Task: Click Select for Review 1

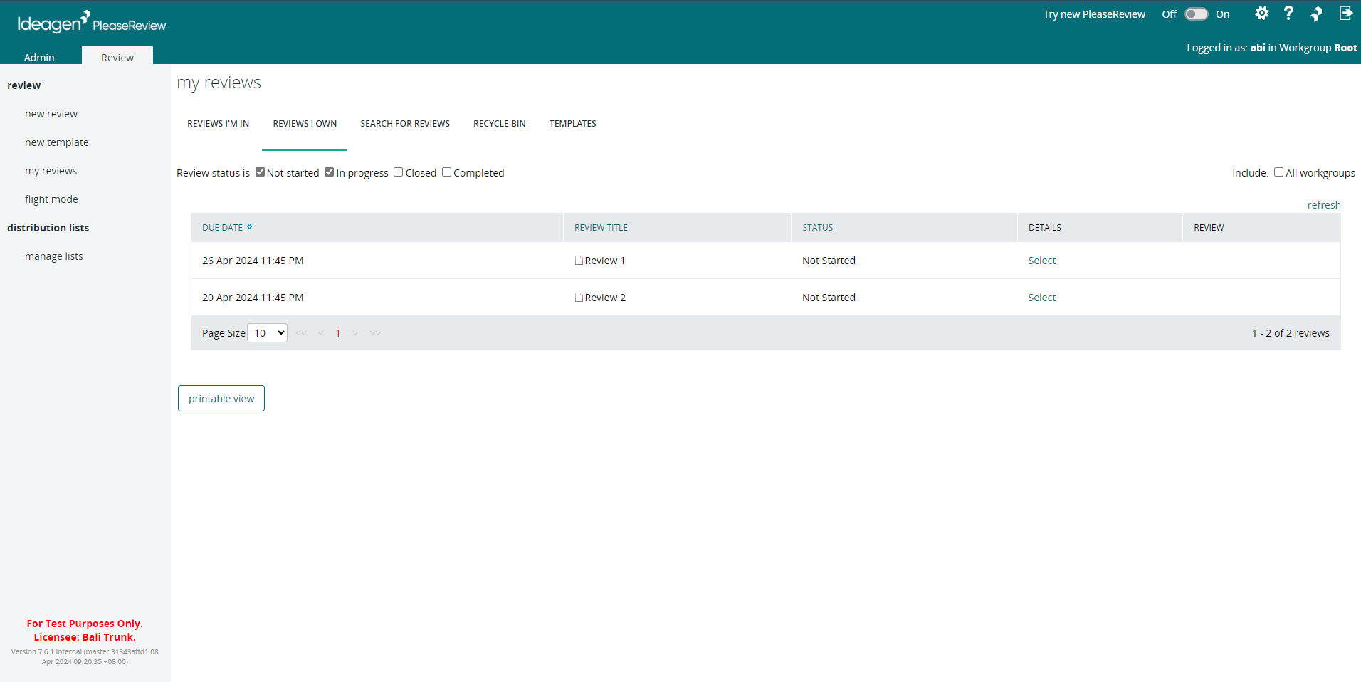Action: click(x=1042, y=261)
